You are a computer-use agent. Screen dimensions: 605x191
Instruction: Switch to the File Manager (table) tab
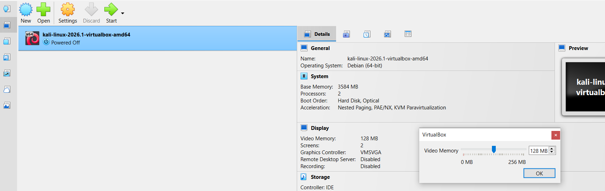coord(408,34)
